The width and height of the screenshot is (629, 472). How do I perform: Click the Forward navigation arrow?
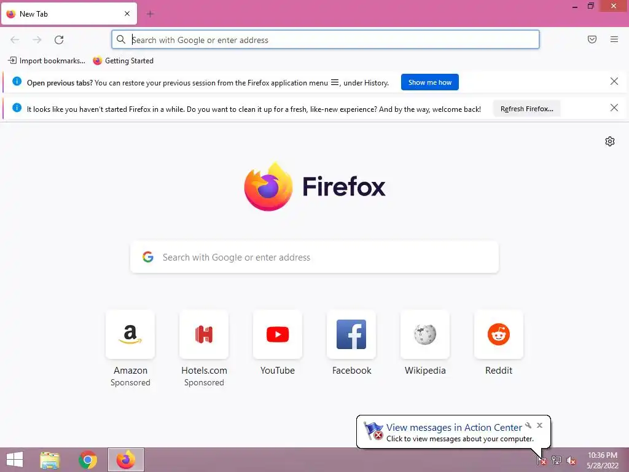click(x=37, y=40)
